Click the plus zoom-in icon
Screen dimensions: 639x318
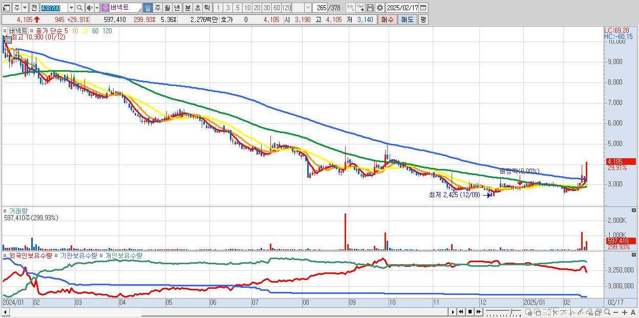click(625, 312)
